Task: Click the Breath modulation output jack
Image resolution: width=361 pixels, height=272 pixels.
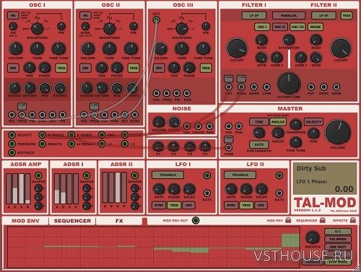Action: pos(43,144)
